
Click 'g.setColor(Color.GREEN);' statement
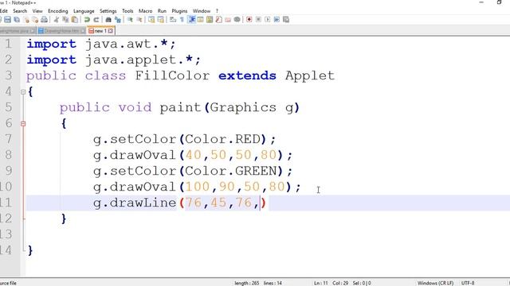pos(193,172)
